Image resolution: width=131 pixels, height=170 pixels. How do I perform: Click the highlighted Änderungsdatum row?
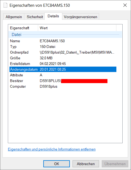(63, 69)
